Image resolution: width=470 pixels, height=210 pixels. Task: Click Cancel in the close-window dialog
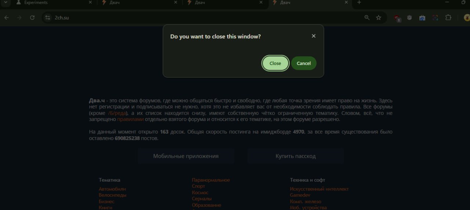click(304, 63)
